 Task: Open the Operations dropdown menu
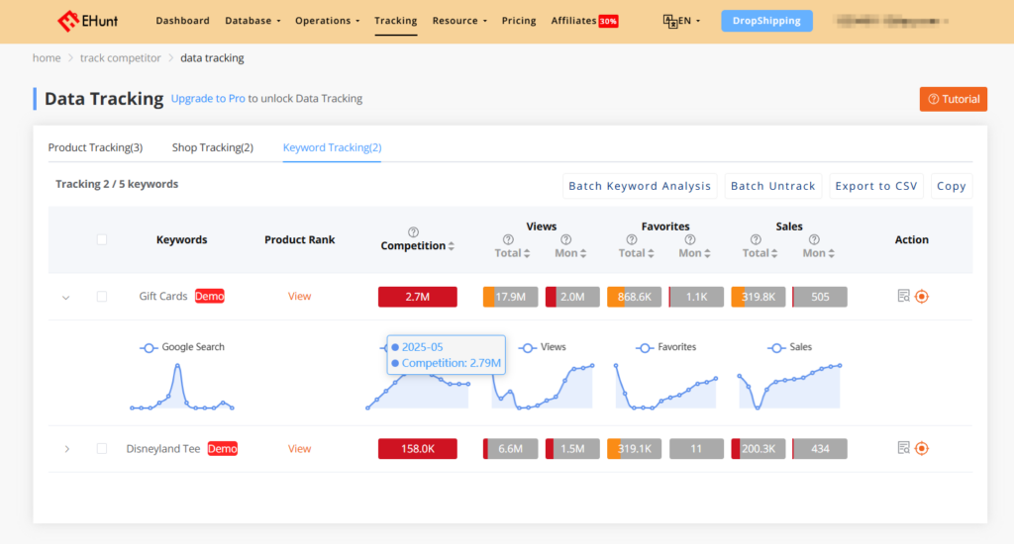(x=327, y=21)
